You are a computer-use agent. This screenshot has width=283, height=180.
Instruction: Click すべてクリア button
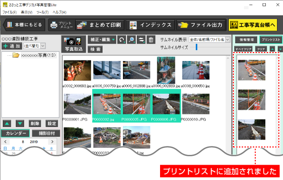point(243,49)
